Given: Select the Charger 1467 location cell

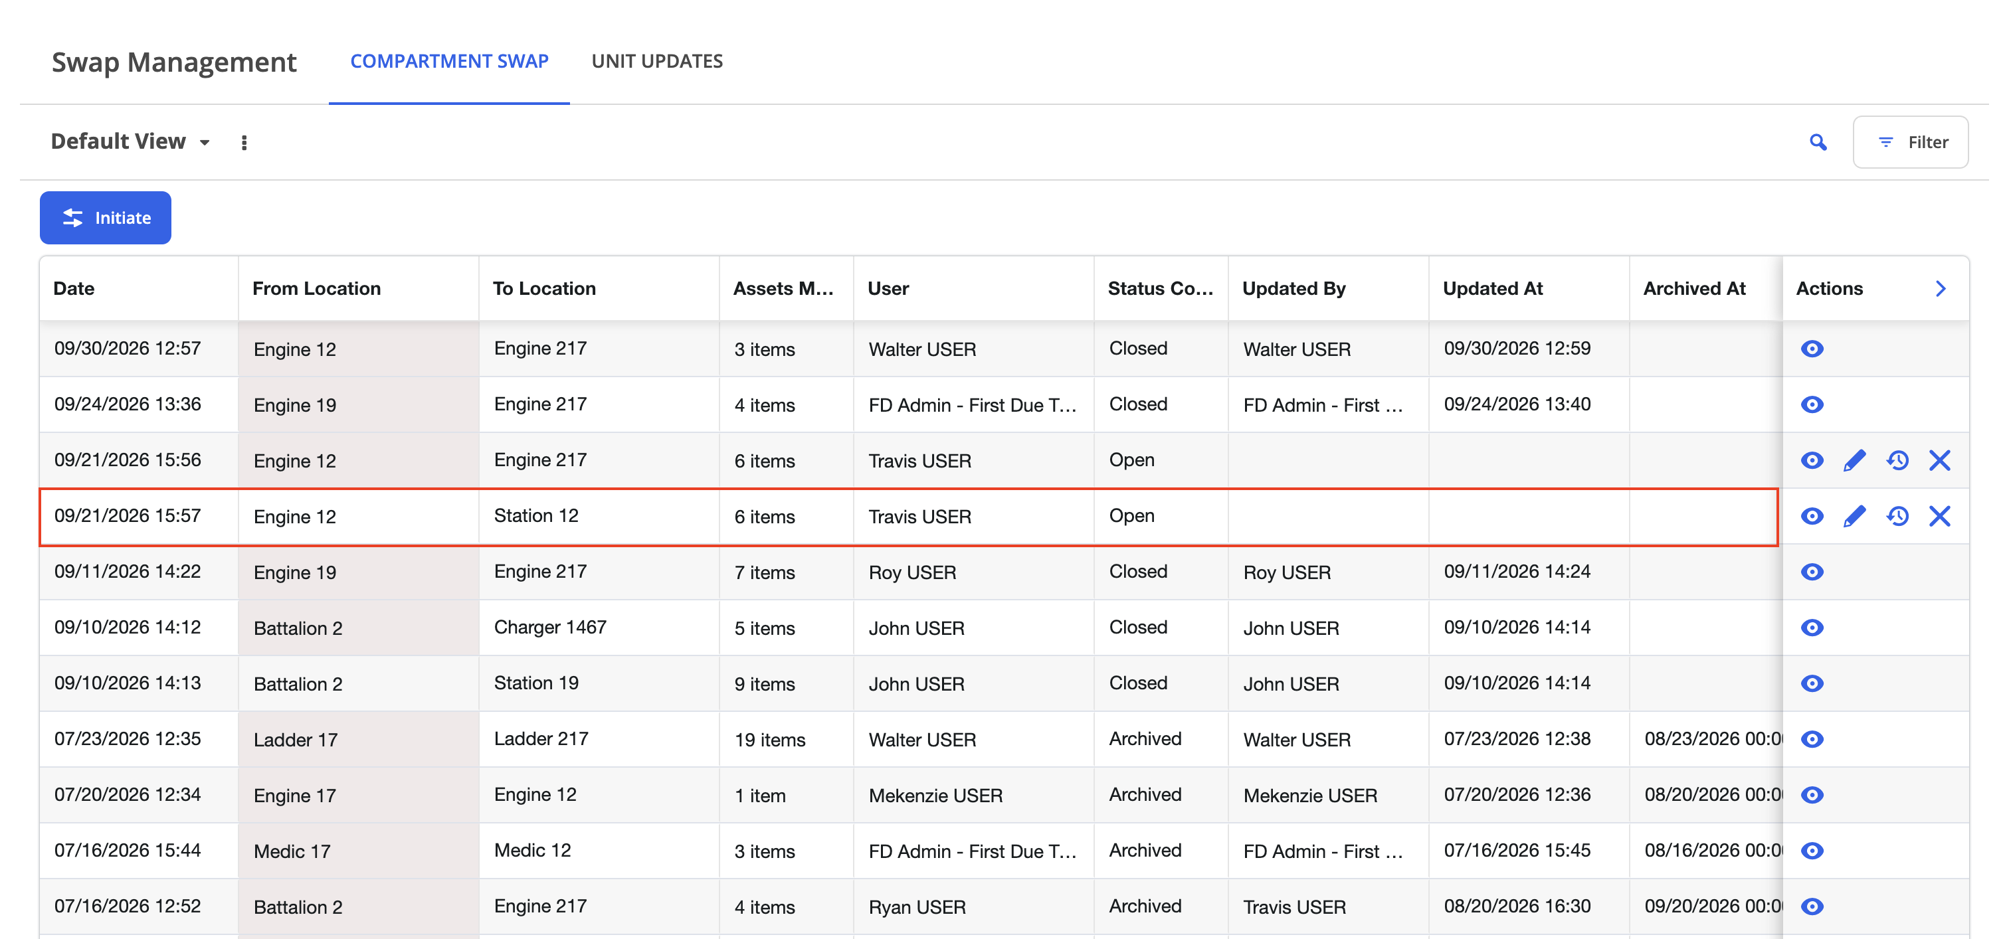Looking at the screenshot, I should (599, 628).
